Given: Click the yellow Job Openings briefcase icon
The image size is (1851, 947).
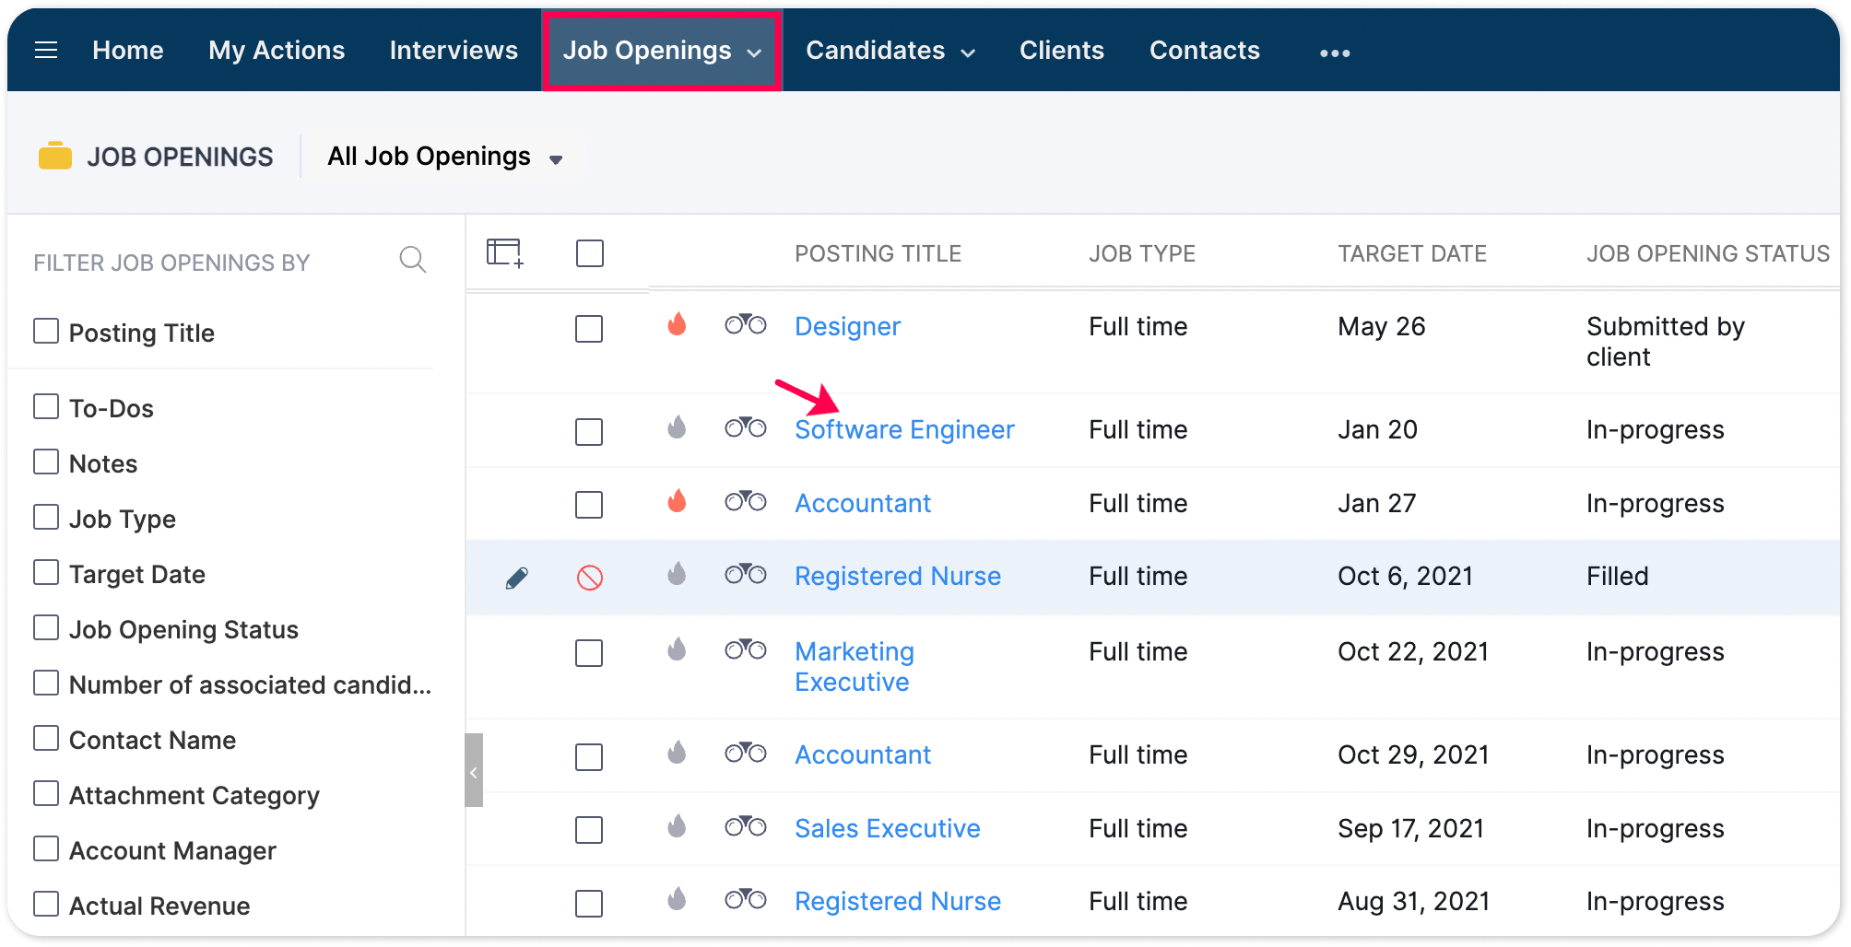Looking at the screenshot, I should point(55,156).
